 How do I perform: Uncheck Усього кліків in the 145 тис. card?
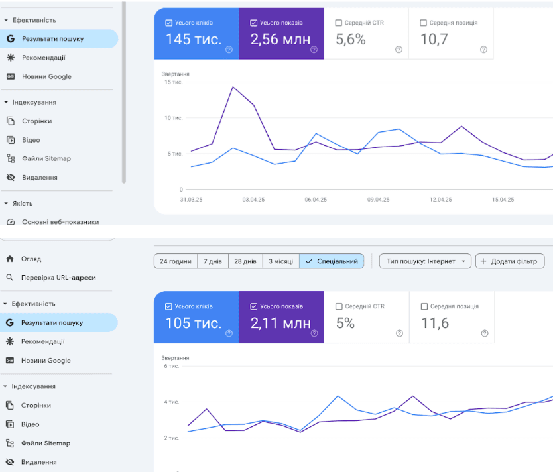[x=169, y=23]
